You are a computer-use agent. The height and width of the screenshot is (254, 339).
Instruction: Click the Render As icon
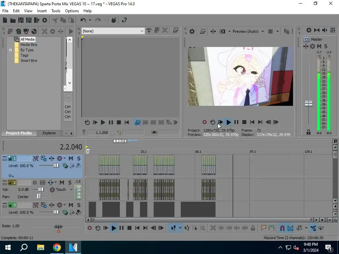(36, 20)
